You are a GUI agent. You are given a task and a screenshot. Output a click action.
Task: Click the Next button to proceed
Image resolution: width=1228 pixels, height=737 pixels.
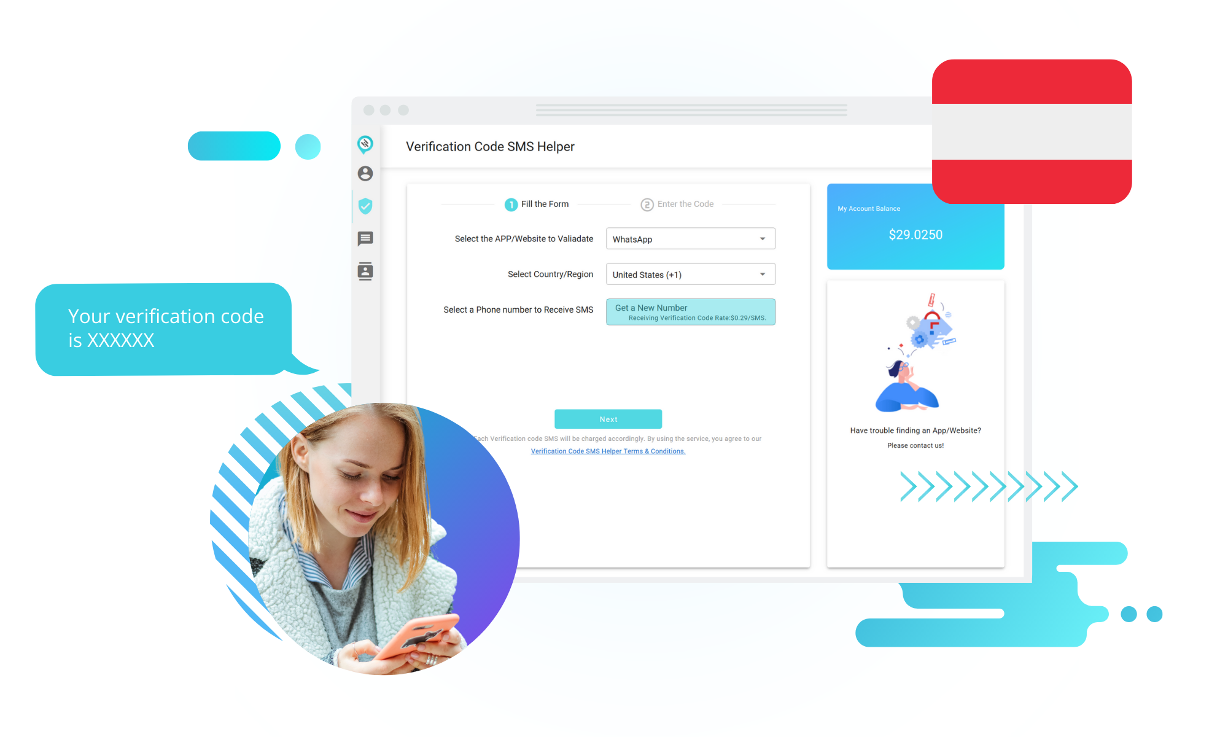pos(607,418)
